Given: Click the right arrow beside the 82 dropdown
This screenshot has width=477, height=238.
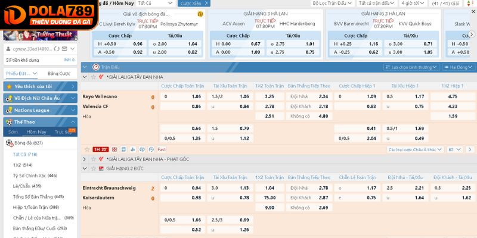Looking at the screenshot, I should tap(470, 150).
